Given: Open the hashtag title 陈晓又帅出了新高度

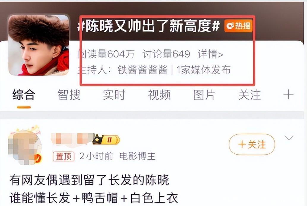Looking at the screenshot, I should click(148, 26).
